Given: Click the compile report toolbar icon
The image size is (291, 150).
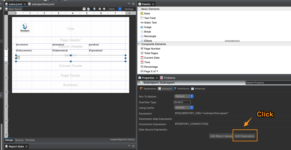Looking at the screenshot, I should [x=89, y=9].
